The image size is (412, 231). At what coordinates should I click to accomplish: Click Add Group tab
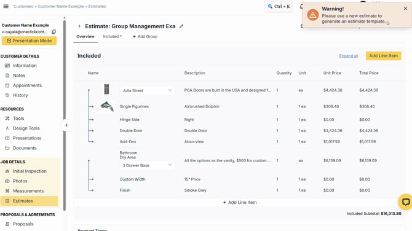[145, 36]
